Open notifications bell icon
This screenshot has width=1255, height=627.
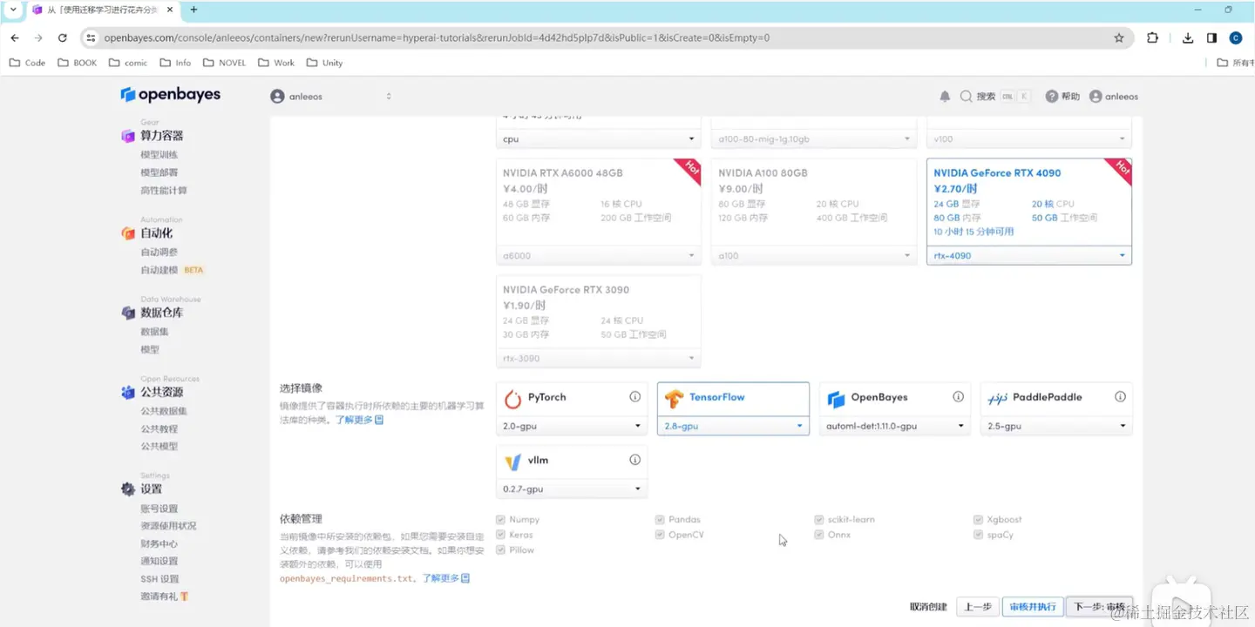pos(945,97)
